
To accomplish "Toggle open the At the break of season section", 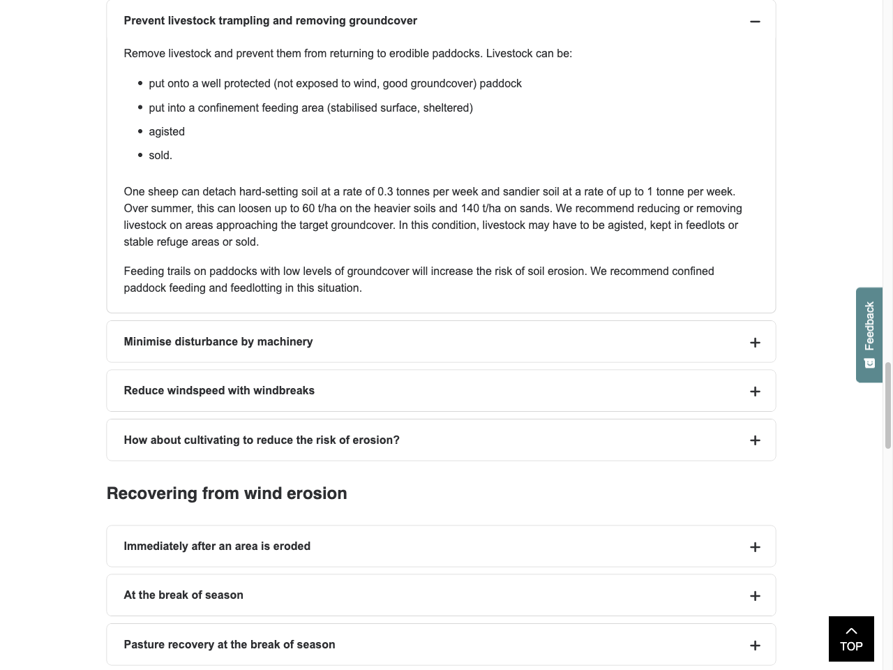I will pos(440,595).
